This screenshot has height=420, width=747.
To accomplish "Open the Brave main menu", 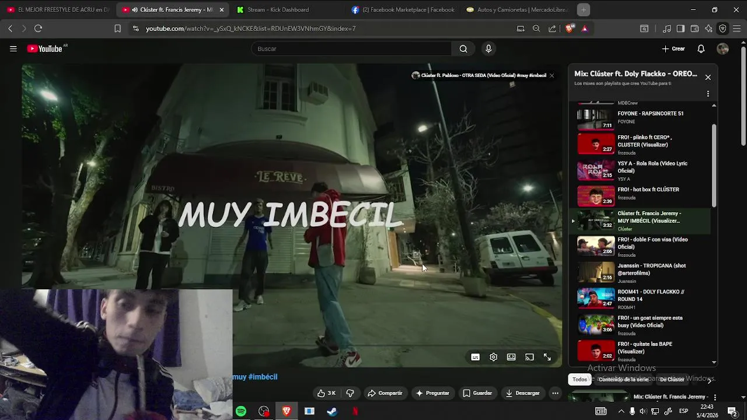I will pos(736,28).
